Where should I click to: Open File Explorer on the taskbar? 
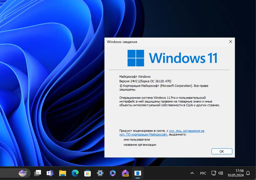(62, 173)
